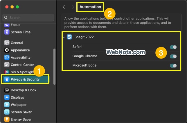Click the Siri & Spotlight icon
The height and width of the screenshot is (123, 187).
pyautogui.click(x=7, y=72)
